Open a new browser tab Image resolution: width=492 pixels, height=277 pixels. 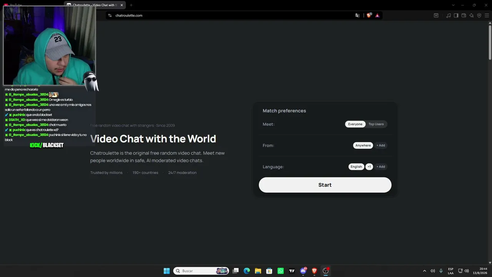(x=131, y=5)
